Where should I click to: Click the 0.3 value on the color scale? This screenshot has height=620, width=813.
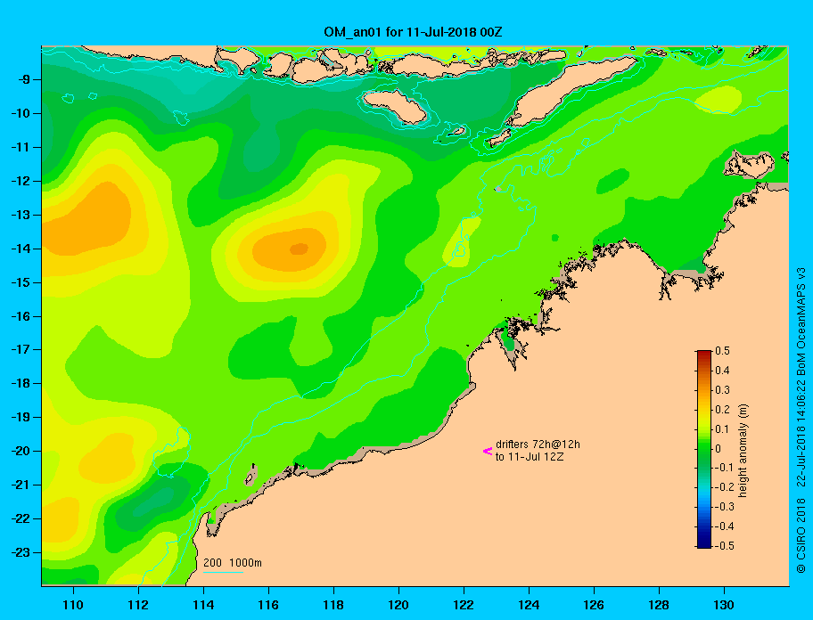[722, 390]
